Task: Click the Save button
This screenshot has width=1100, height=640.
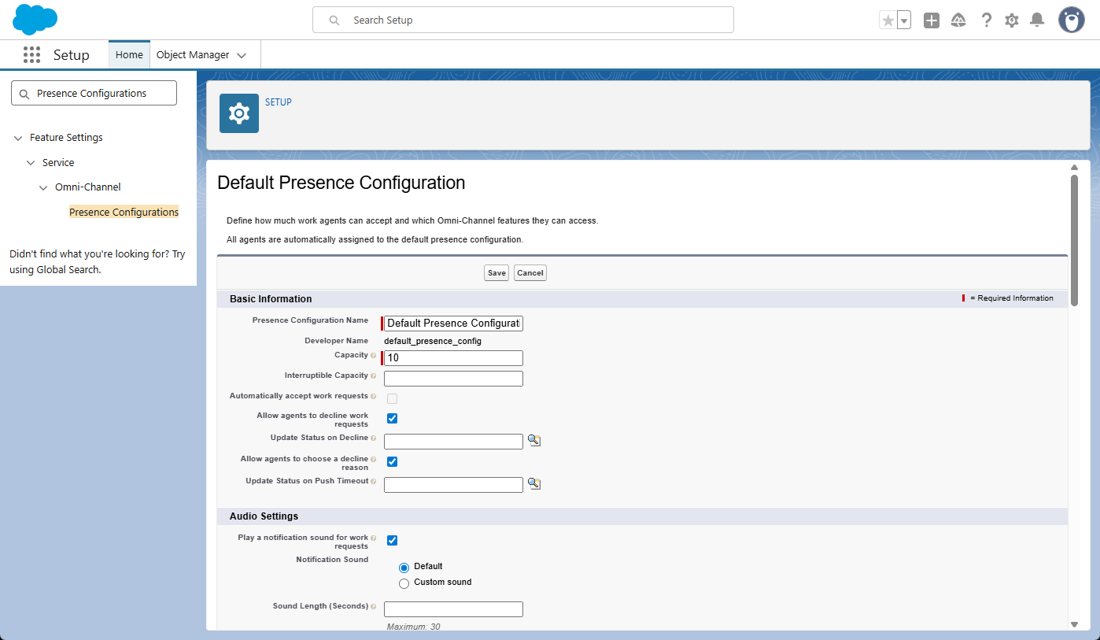Action: pyautogui.click(x=496, y=273)
